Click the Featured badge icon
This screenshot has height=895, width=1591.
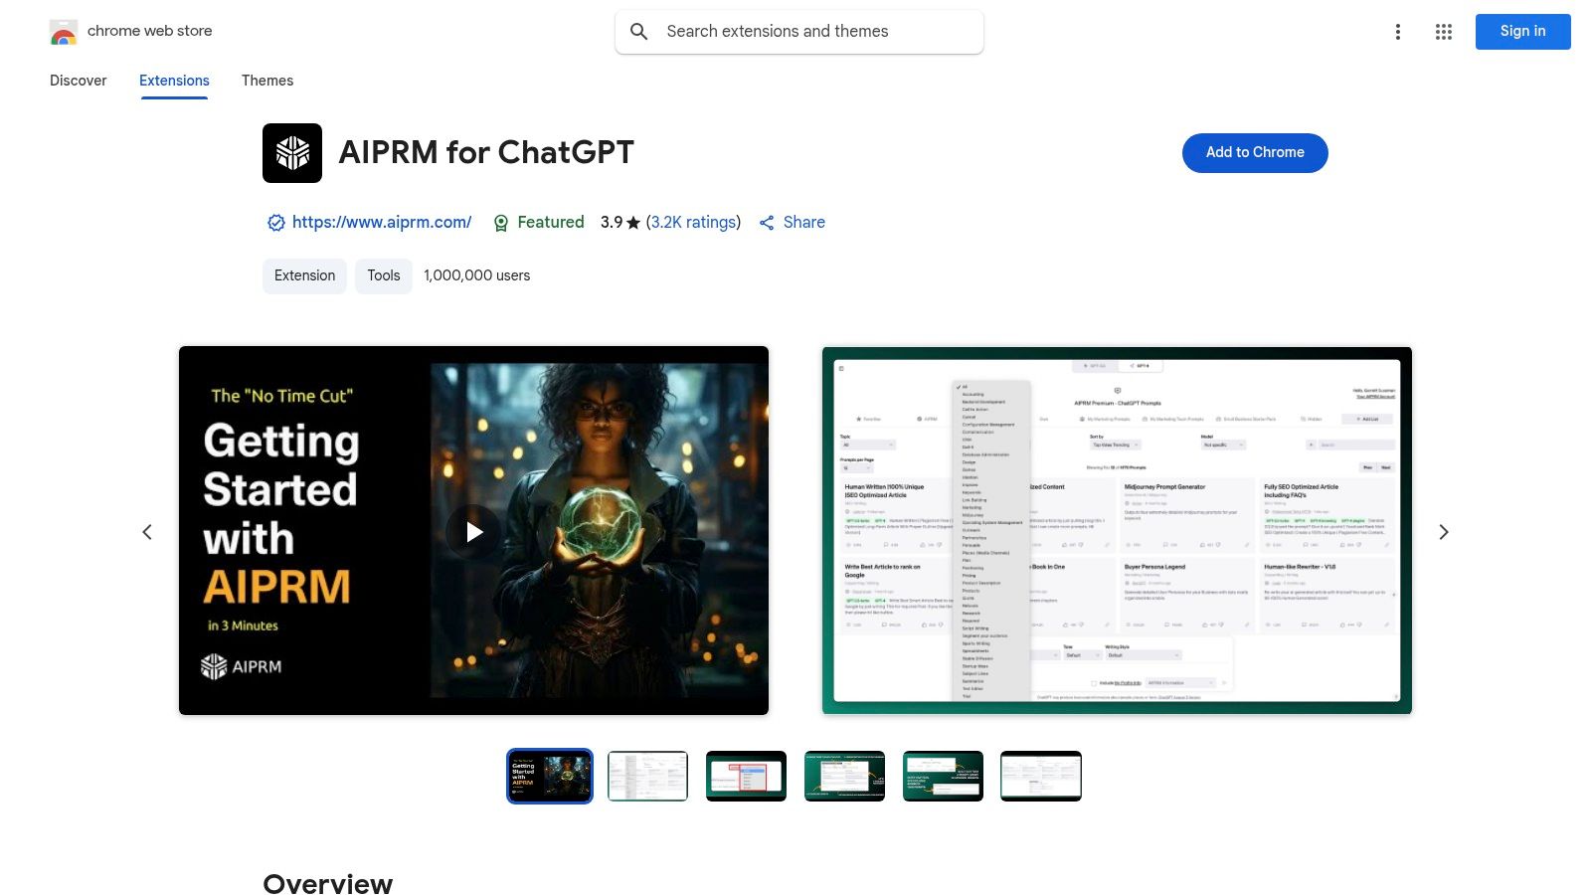click(501, 222)
